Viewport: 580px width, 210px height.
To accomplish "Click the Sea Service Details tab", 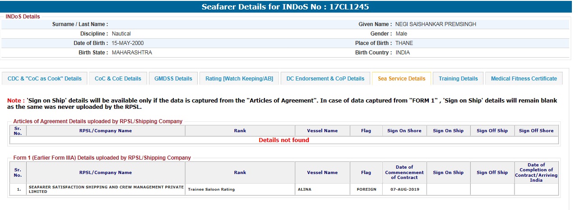I will click(x=401, y=79).
